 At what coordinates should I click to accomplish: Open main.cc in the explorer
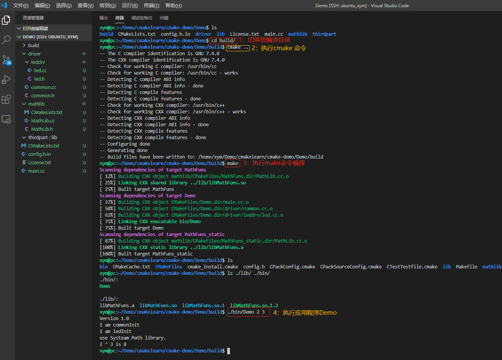36,171
